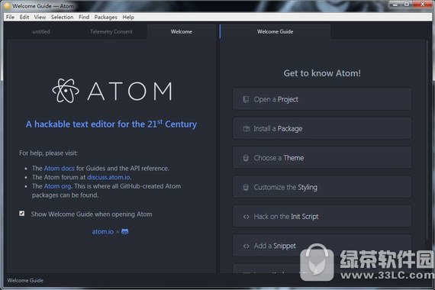Expand the Open a Project section
This screenshot has height=290, width=435.
coord(322,99)
